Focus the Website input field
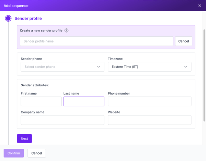This screenshot has height=161, width=206. (149, 120)
